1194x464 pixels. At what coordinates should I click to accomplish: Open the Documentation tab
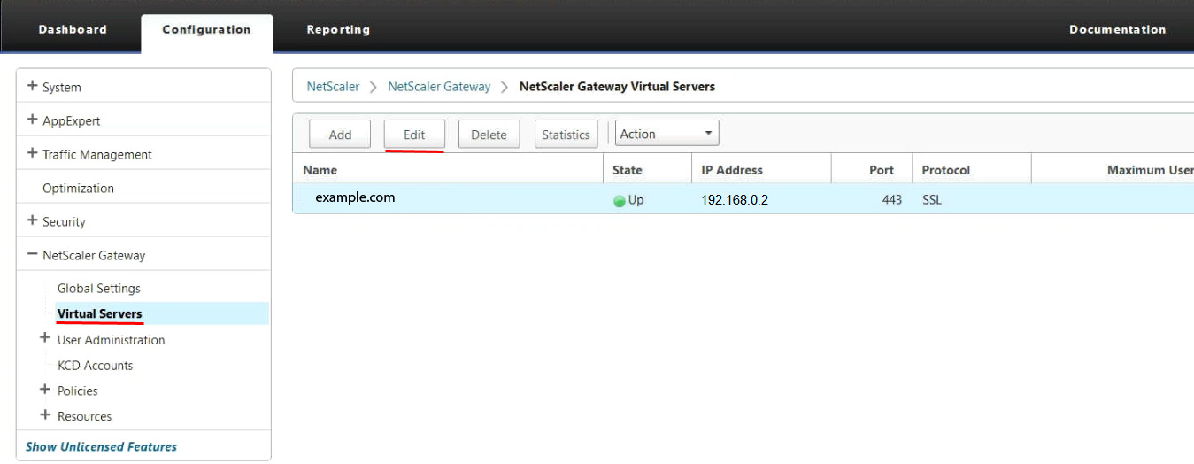(1117, 29)
